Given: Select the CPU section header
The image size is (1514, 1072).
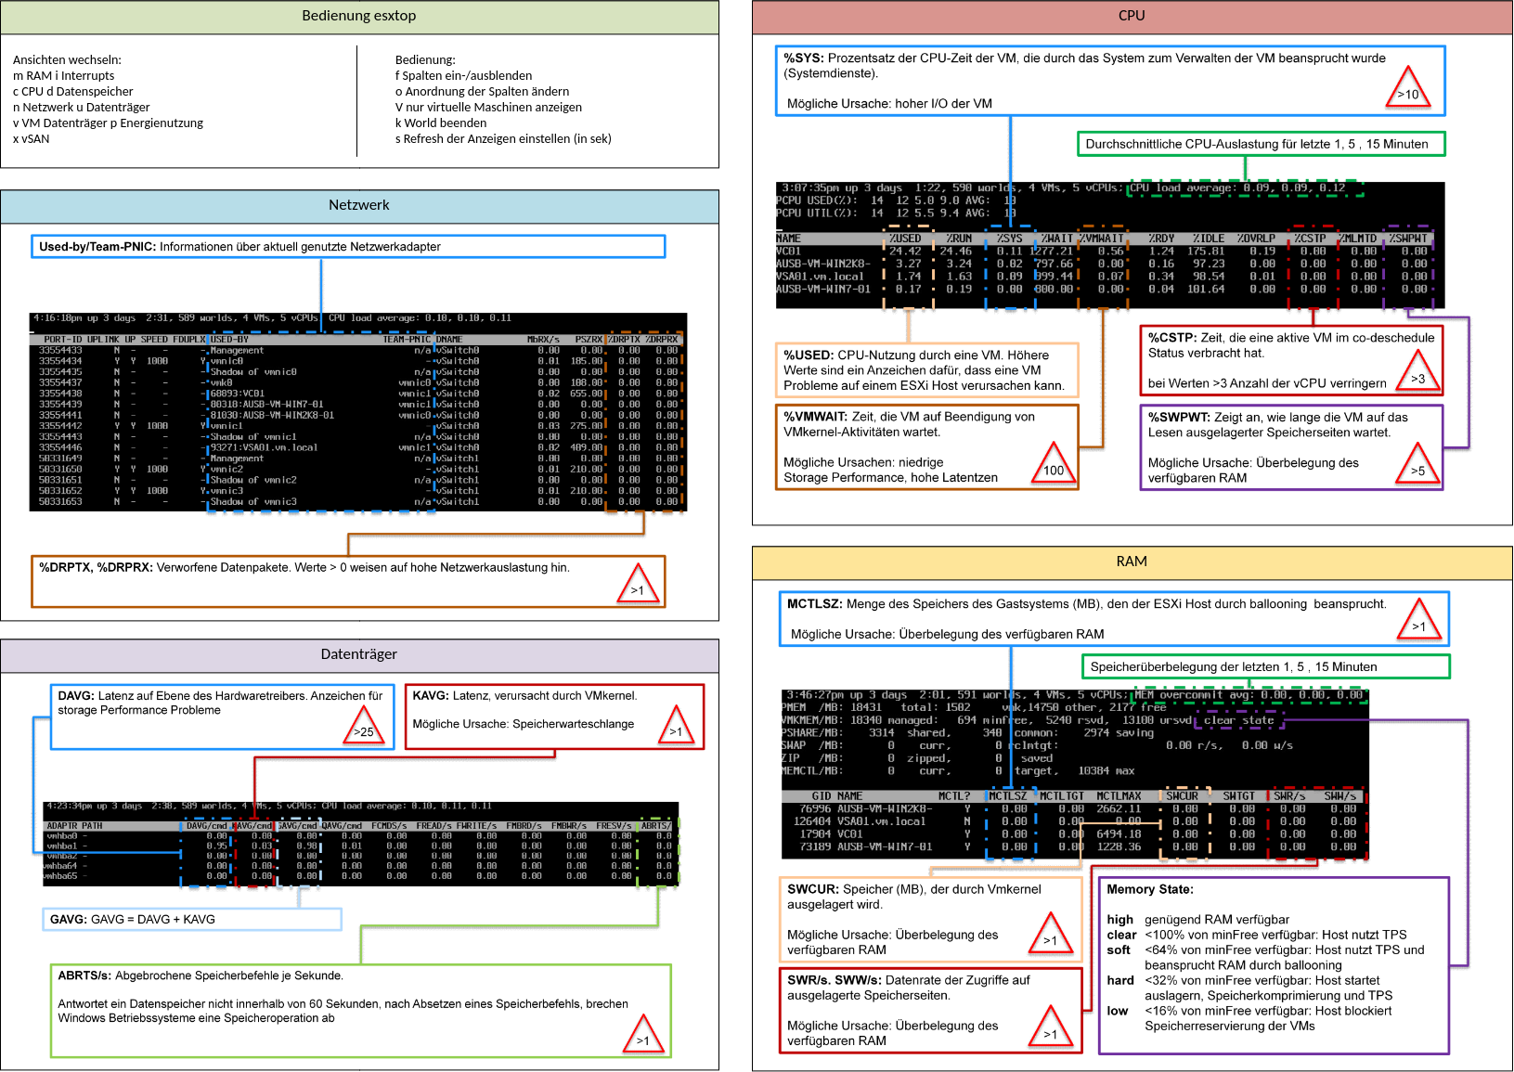Looking at the screenshot, I should tap(1132, 16).
